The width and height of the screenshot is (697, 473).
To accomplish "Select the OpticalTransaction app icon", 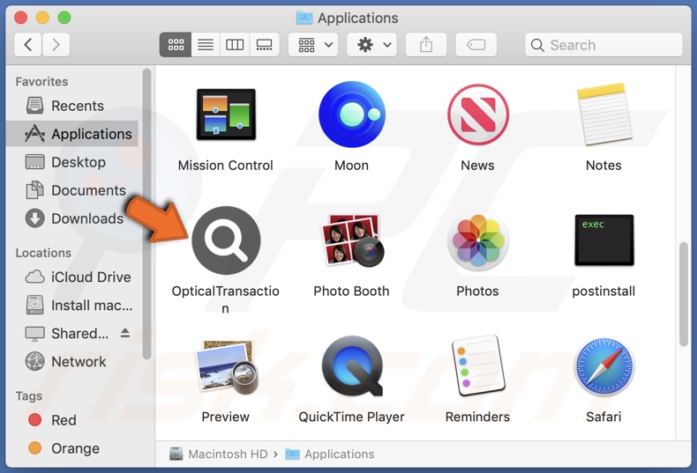I will coord(226,240).
